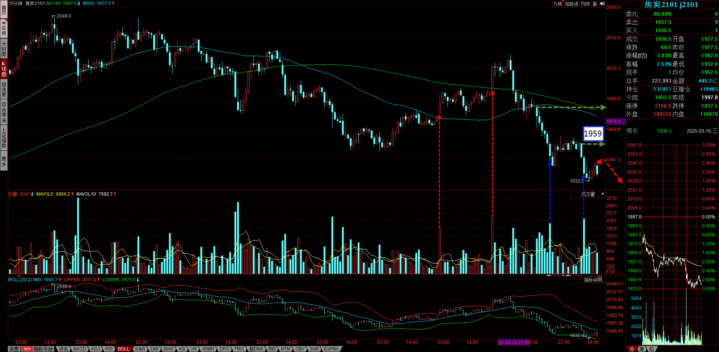The image size is (719, 352).
Task: Select the MACD indicator tab
Action: pyautogui.click(x=79, y=349)
